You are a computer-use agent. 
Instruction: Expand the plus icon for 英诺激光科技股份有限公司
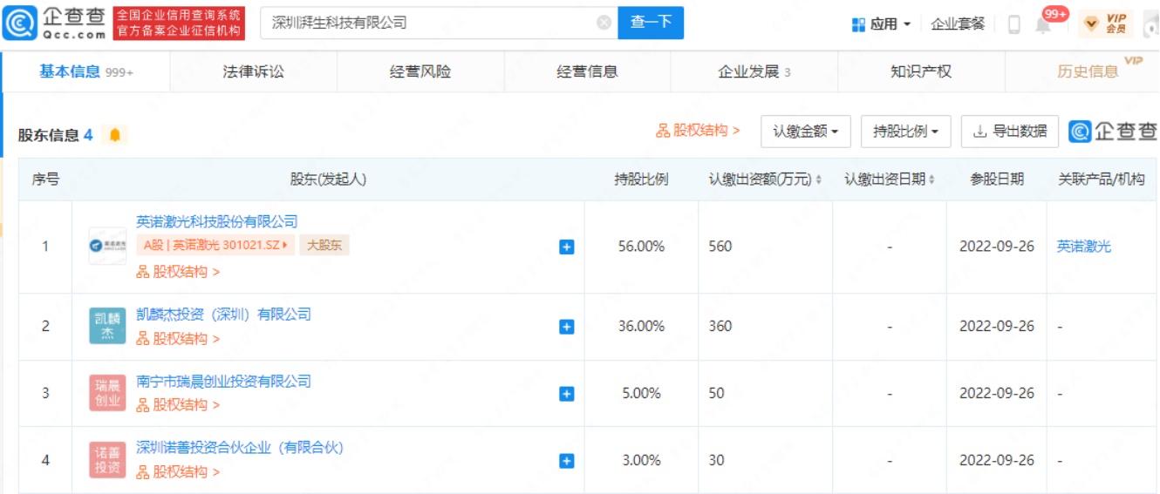[x=566, y=247]
